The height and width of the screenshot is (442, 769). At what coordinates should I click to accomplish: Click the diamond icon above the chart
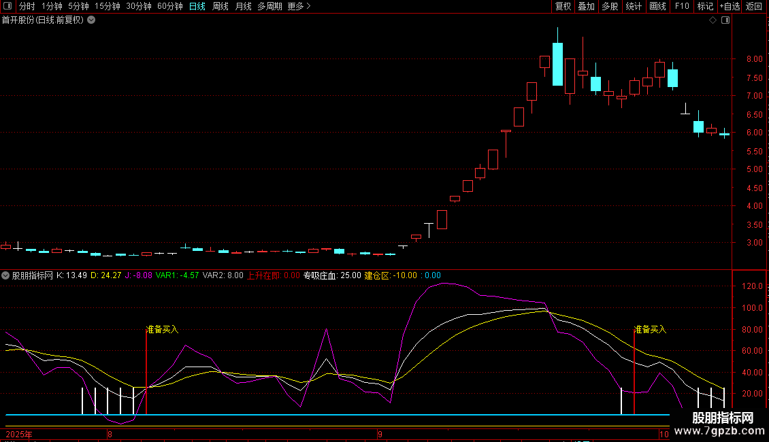pos(713,20)
